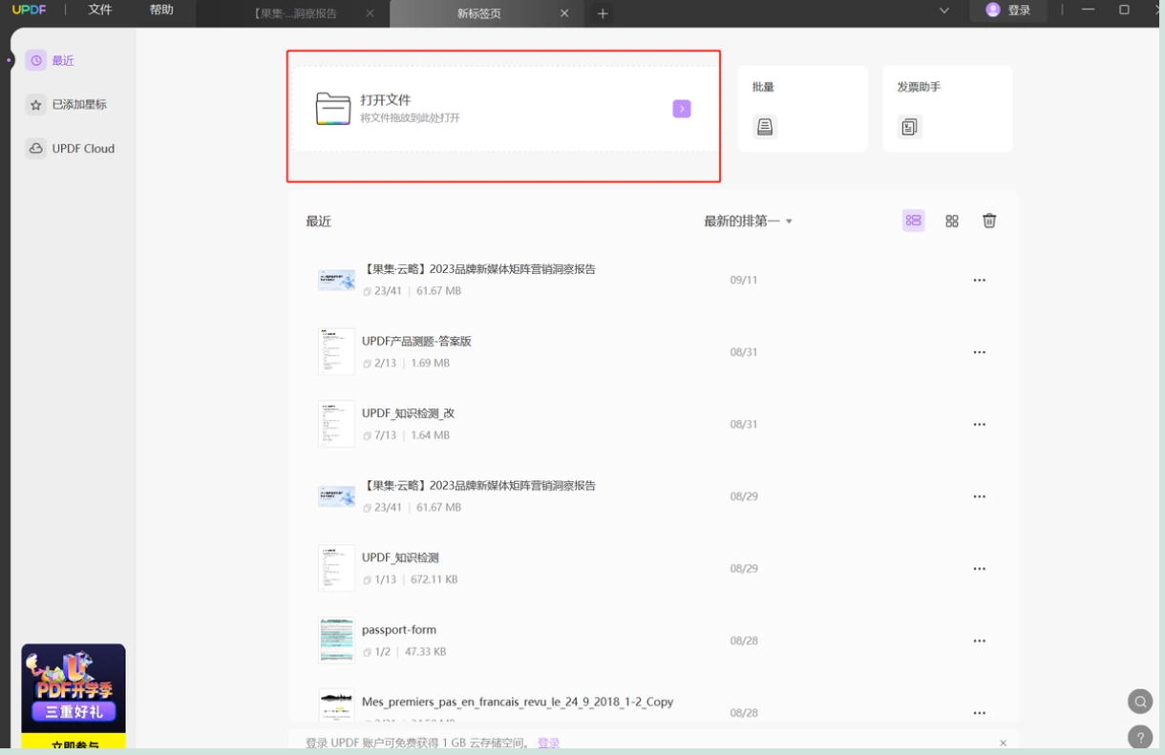Click the sidebar collapse handle at left edge
The image size is (1165, 755).
[x=9, y=60]
